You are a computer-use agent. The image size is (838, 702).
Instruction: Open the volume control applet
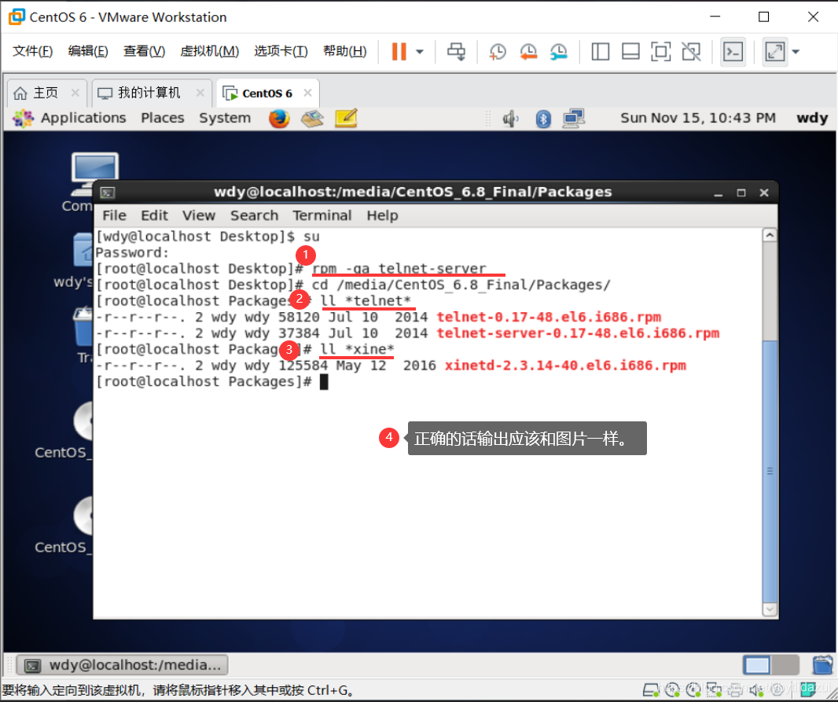(510, 119)
